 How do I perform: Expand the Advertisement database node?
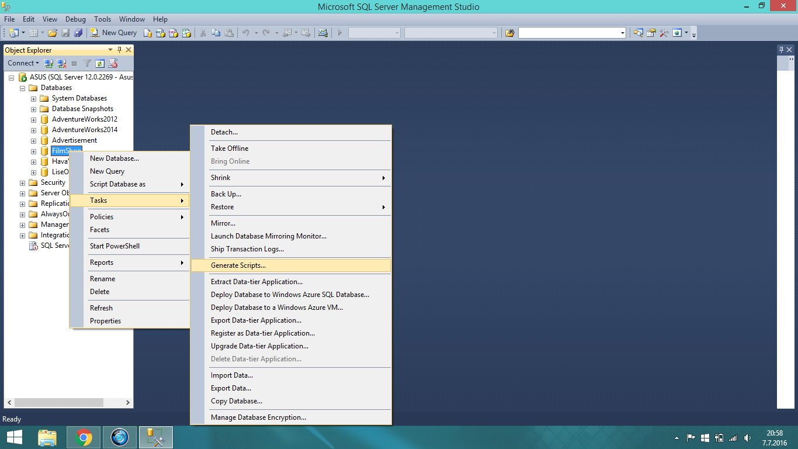click(33, 140)
